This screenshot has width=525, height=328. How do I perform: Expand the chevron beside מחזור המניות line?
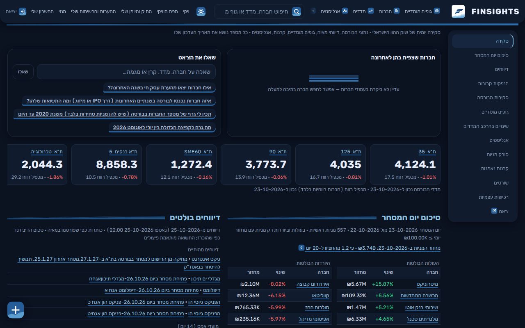[301, 248]
